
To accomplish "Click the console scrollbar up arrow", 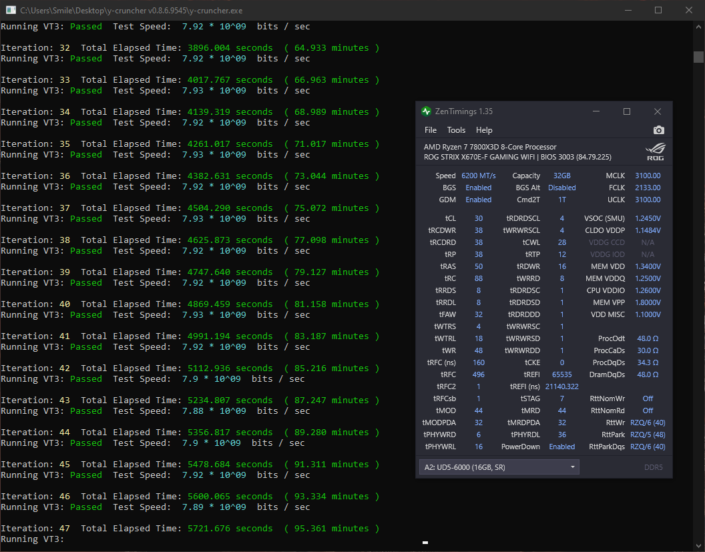I will point(698,27).
